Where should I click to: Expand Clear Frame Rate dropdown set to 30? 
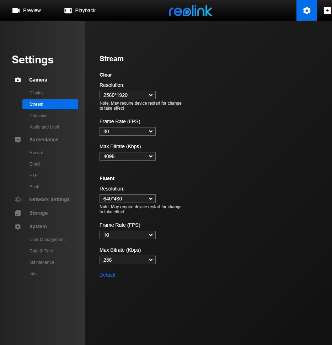(127, 131)
